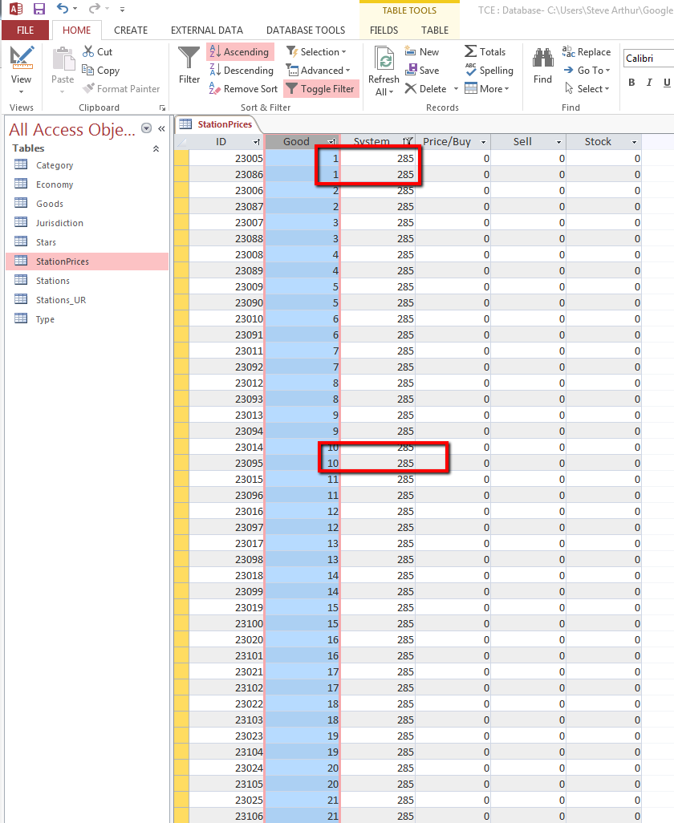Click the Calibri font name box
Image resolution: width=674 pixels, height=823 pixels.
click(x=648, y=59)
